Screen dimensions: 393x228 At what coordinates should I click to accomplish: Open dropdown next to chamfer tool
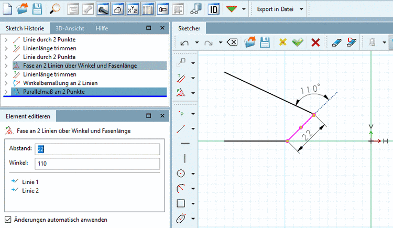click(x=193, y=93)
